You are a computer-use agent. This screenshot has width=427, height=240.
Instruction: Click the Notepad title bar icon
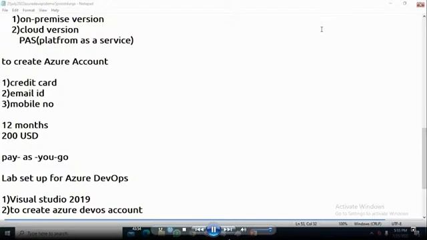pyautogui.click(x=3, y=3)
